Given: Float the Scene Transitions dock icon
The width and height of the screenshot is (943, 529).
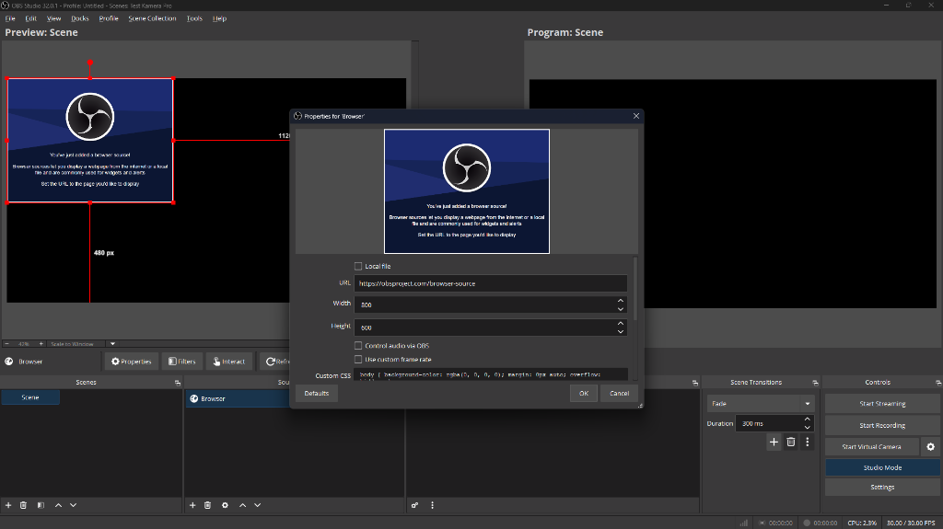Looking at the screenshot, I should 816,383.
